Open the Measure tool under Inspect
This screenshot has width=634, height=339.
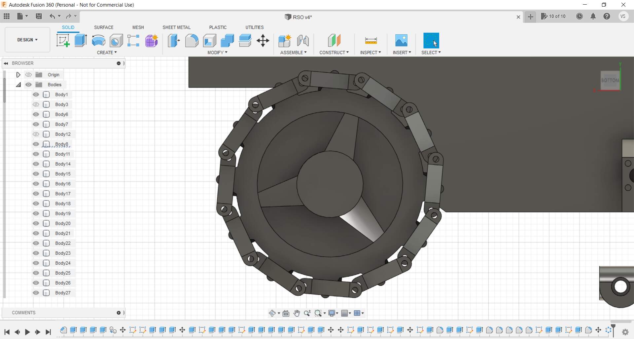pyautogui.click(x=371, y=41)
